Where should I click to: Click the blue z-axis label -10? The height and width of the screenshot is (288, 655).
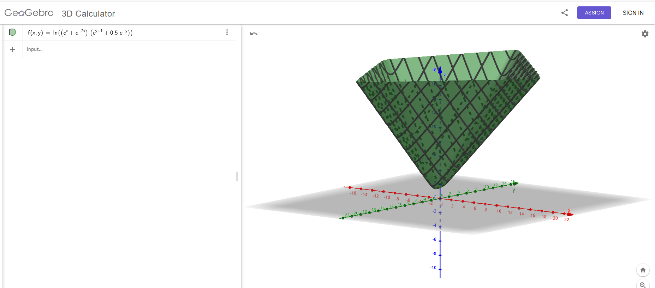pos(433,268)
